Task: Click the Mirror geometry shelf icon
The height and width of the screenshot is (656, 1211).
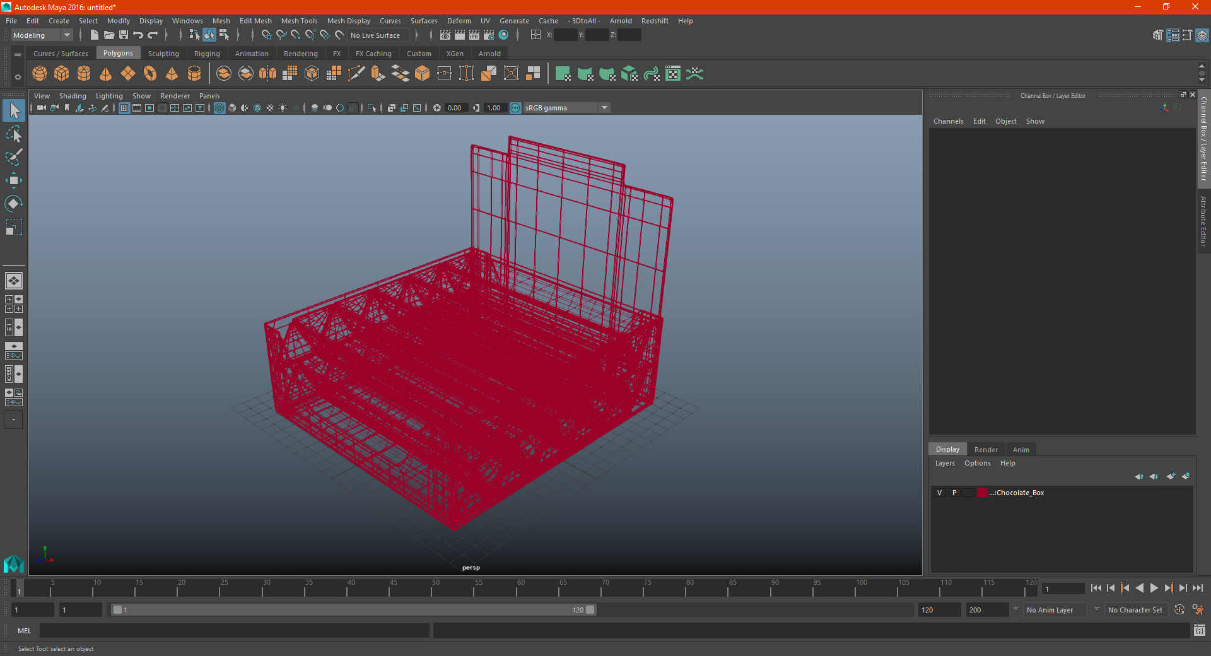Action: point(267,74)
